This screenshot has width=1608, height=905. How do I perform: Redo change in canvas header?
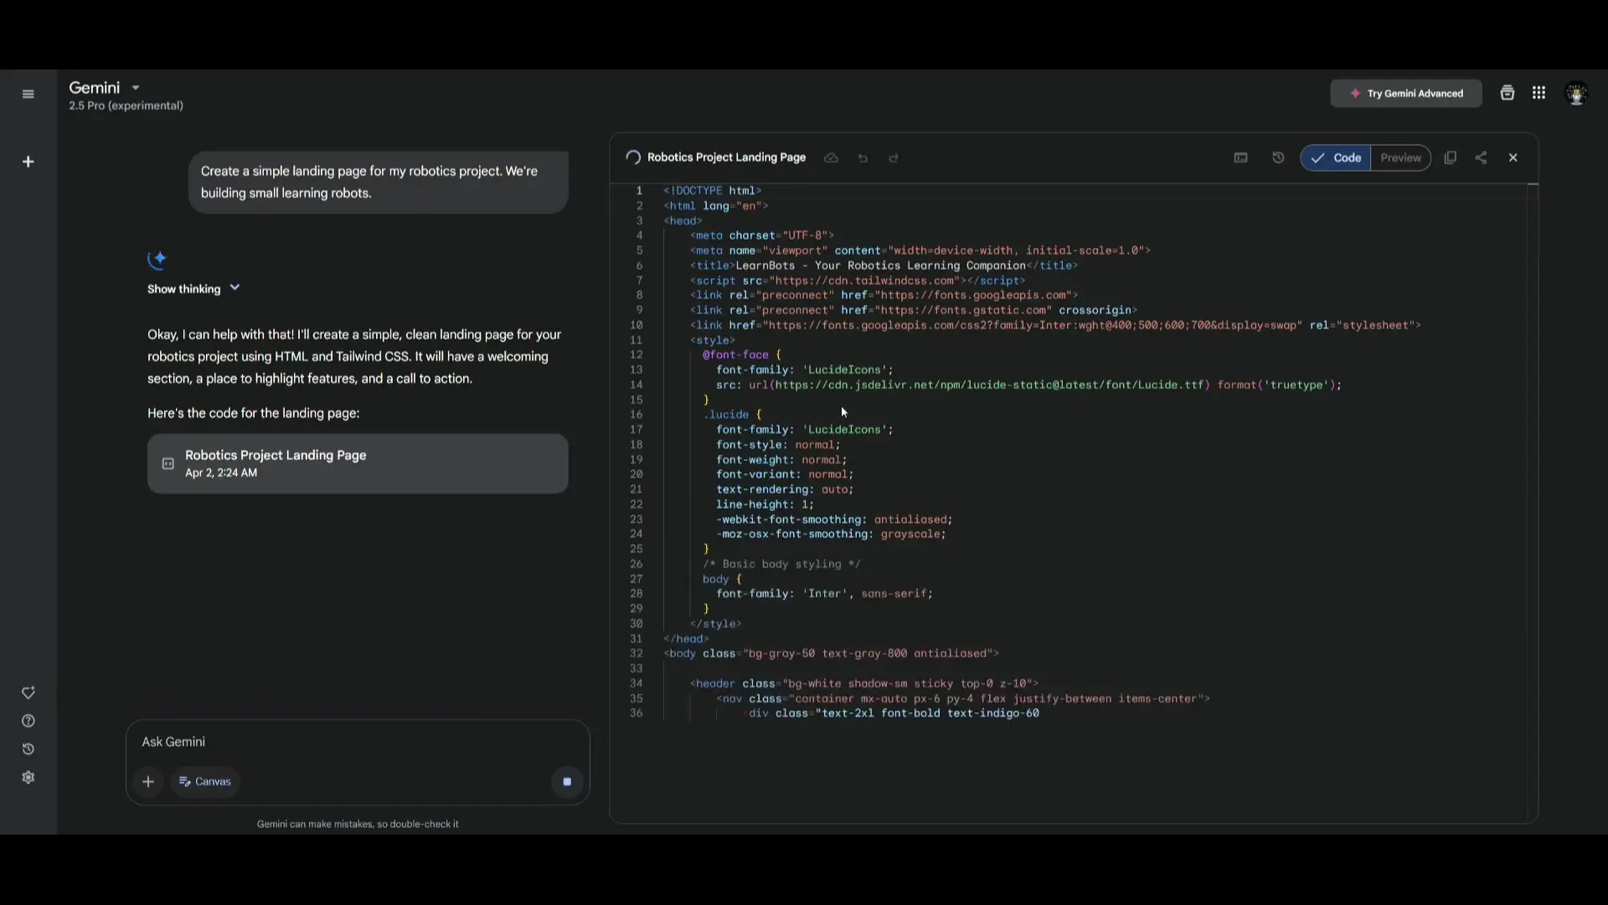click(x=894, y=158)
